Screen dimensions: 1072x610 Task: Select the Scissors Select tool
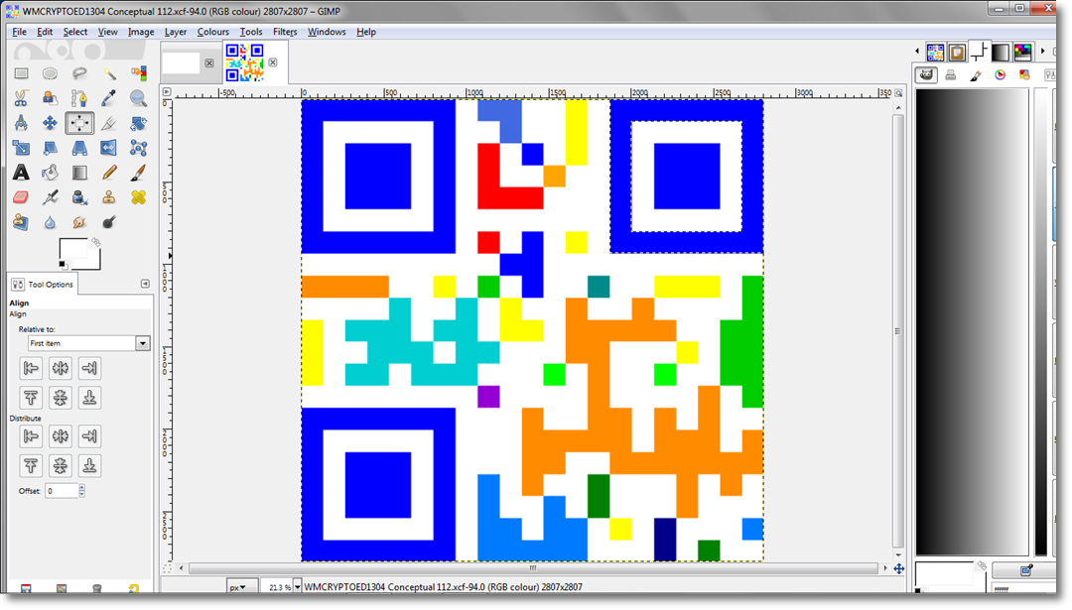click(21, 98)
